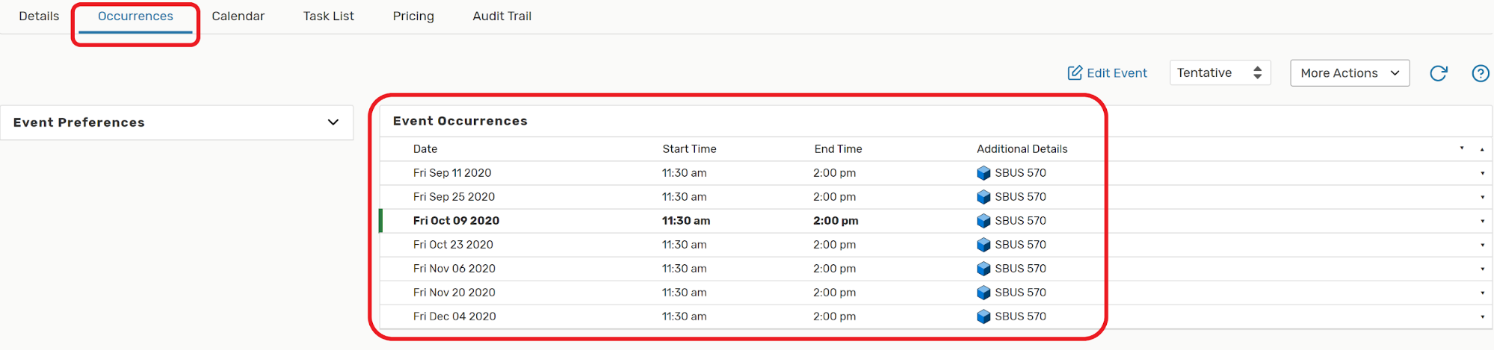Open the Audit Trail tab
The height and width of the screenshot is (350, 1494).
pos(501,16)
